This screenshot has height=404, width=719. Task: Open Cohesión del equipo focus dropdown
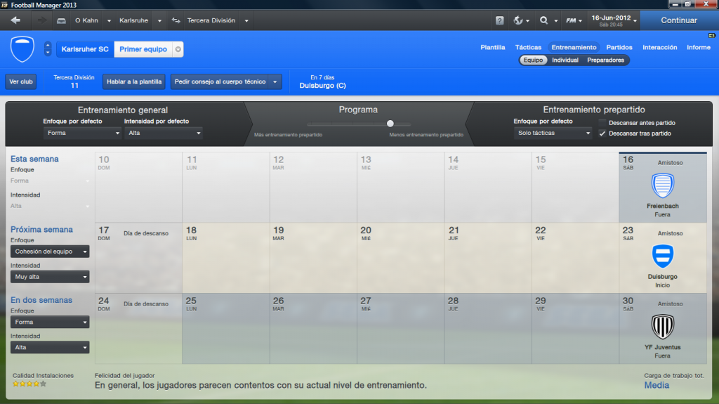pos(50,252)
